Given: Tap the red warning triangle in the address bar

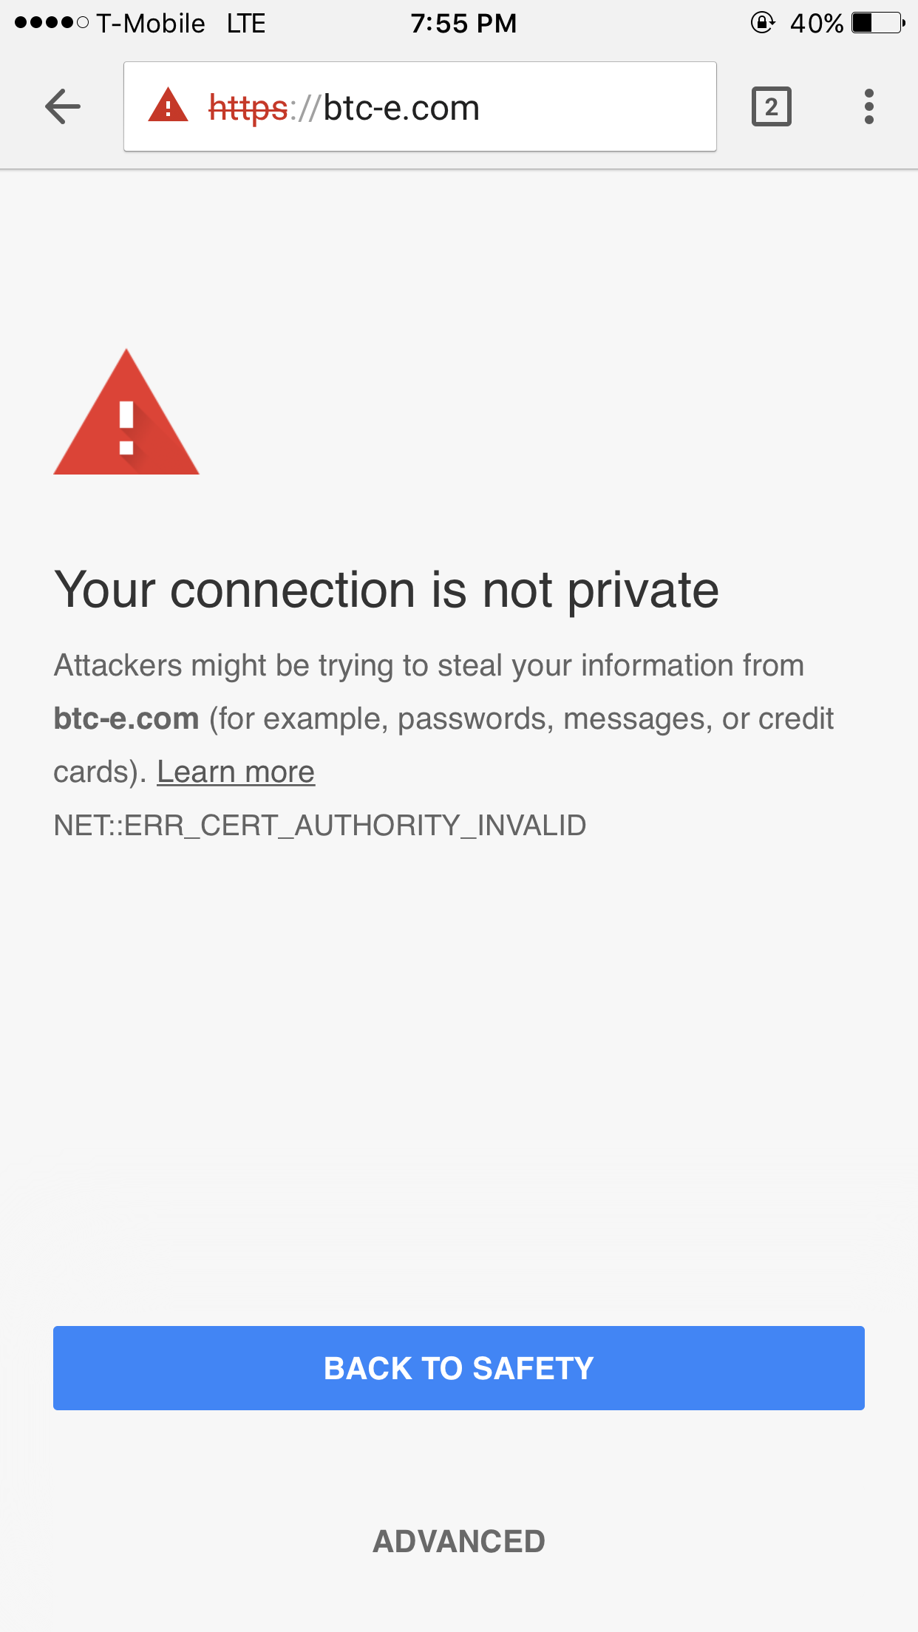Looking at the screenshot, I should (x=169, y=105).
